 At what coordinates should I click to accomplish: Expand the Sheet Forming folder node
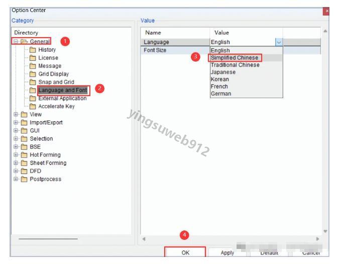(x=16, y=163)
